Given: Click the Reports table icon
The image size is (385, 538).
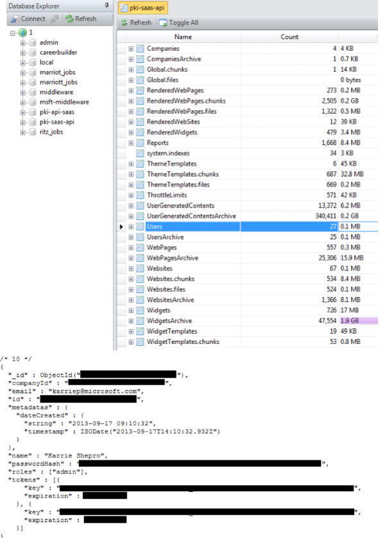Looking at the screenshot, I should (140, 143).
